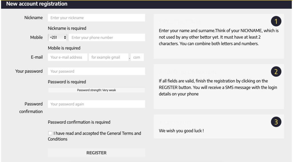Focus the Your password field
293x162 pixels.
click(96, 71)
